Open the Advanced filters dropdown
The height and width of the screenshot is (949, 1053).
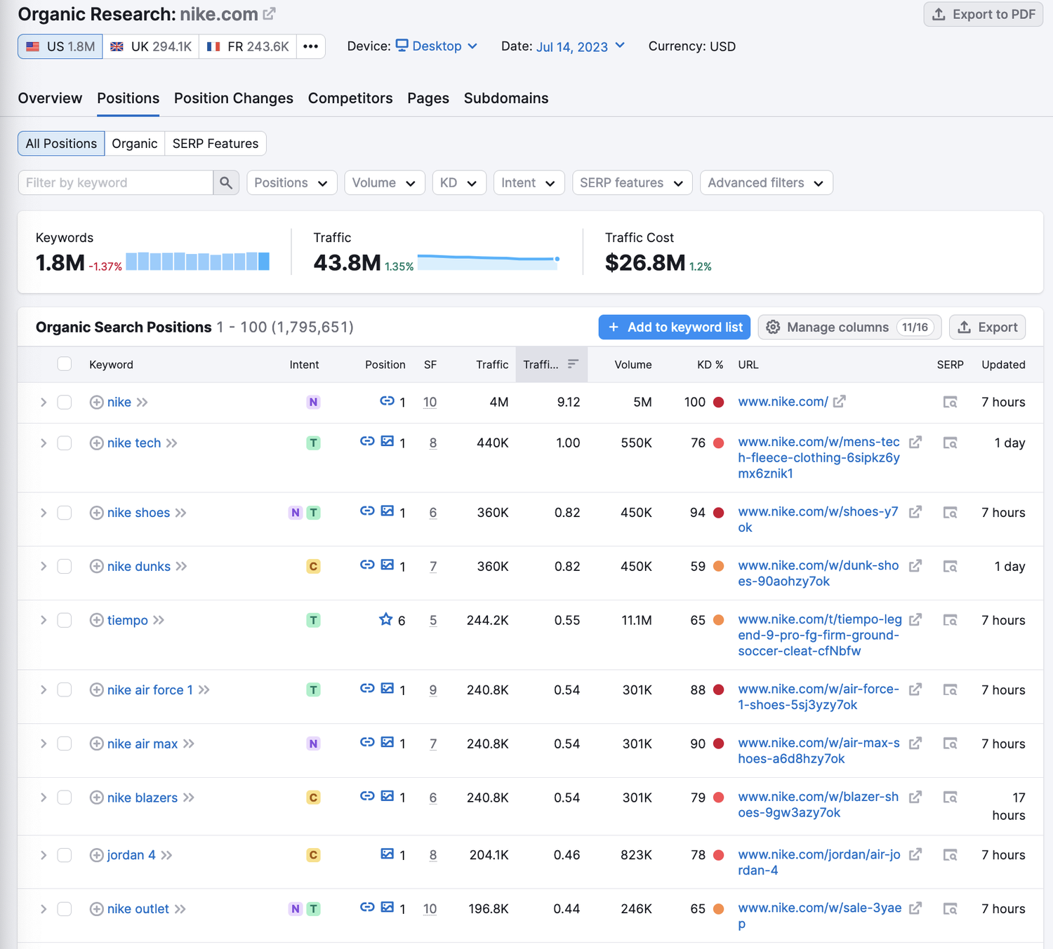[x=767, y=182]
